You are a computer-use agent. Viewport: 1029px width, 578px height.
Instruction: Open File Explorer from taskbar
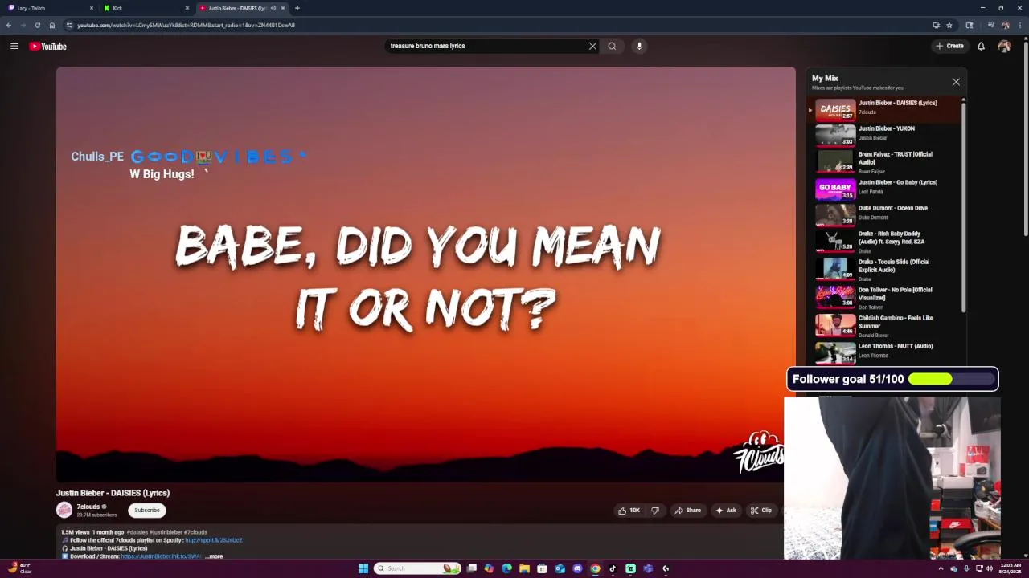coord(524,568)
